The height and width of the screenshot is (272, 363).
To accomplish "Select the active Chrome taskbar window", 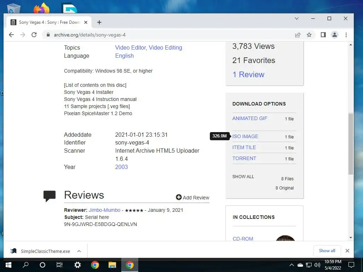I will pos(130,265).
